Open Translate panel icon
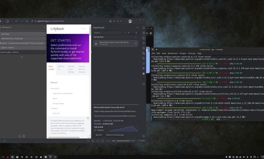This screenshot has height=159, width=264. coord(144,53)
